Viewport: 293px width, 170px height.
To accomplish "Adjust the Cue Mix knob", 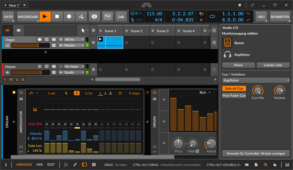I will pos(258,91).
